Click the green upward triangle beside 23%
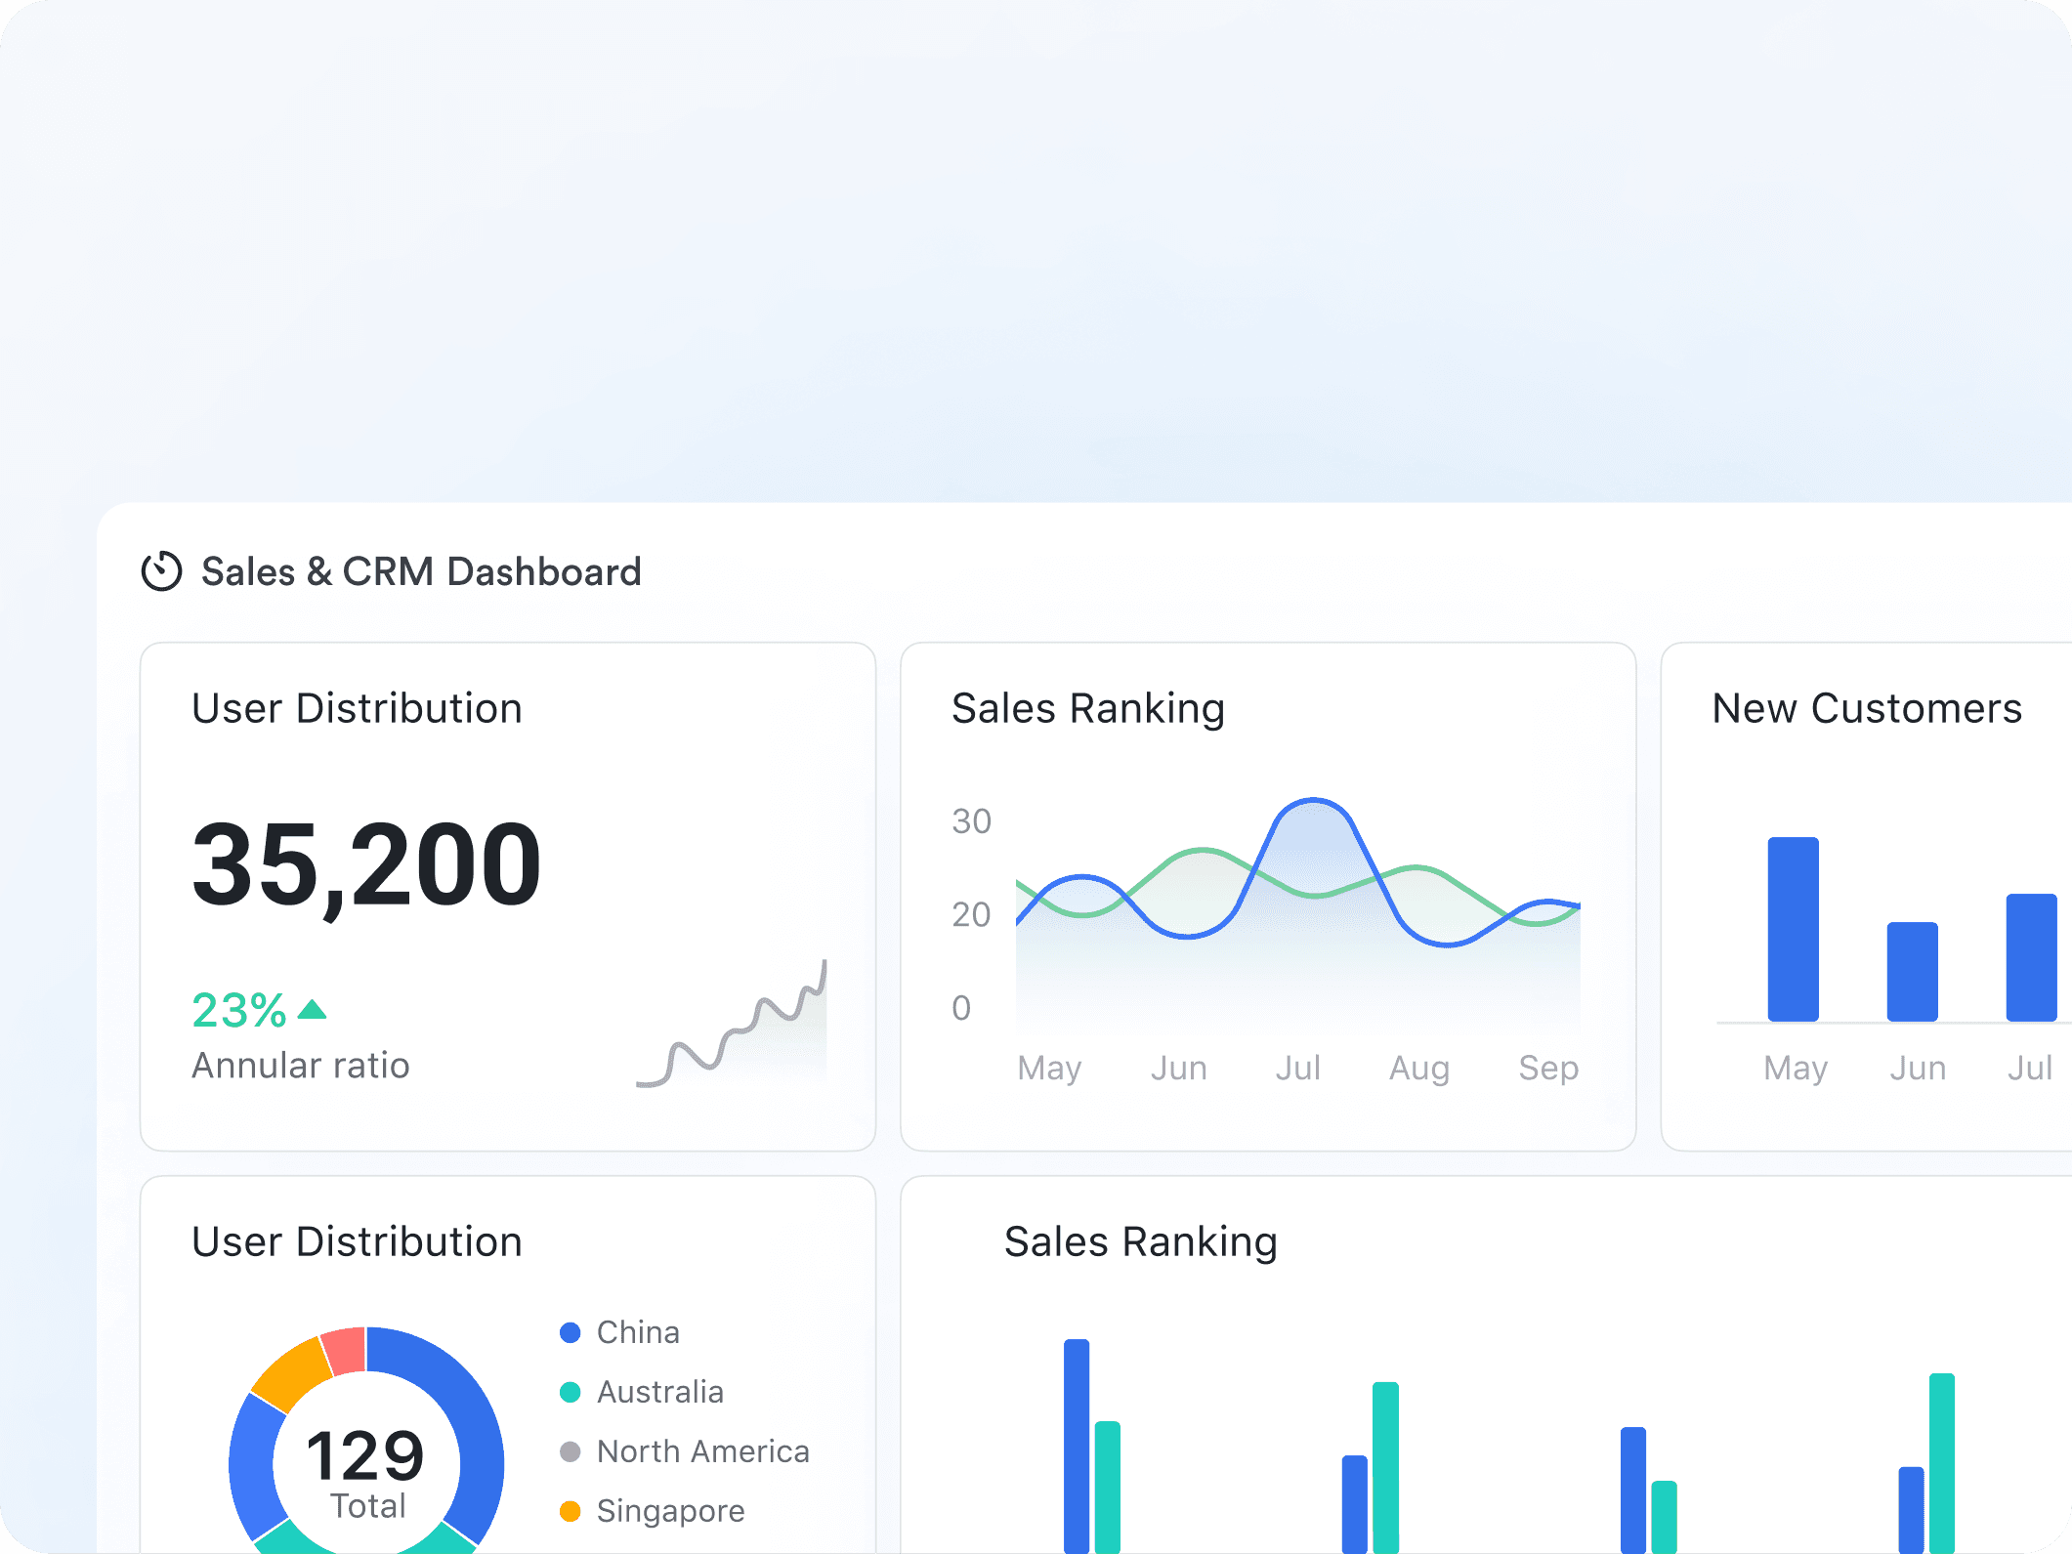This screenshot has height=1554, width=2072. click(x=312, y=1010)
